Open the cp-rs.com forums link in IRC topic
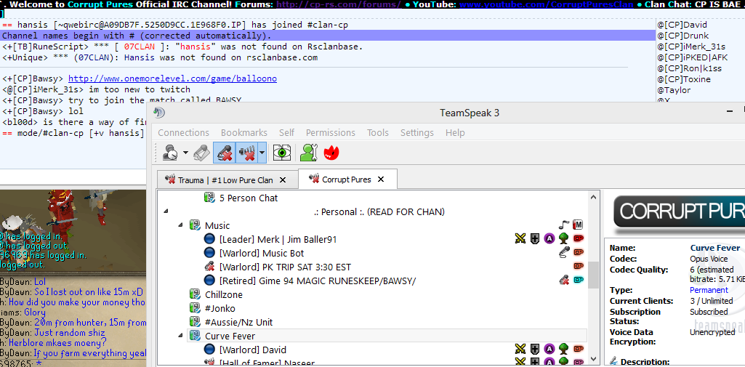 [x=339, y=4]
